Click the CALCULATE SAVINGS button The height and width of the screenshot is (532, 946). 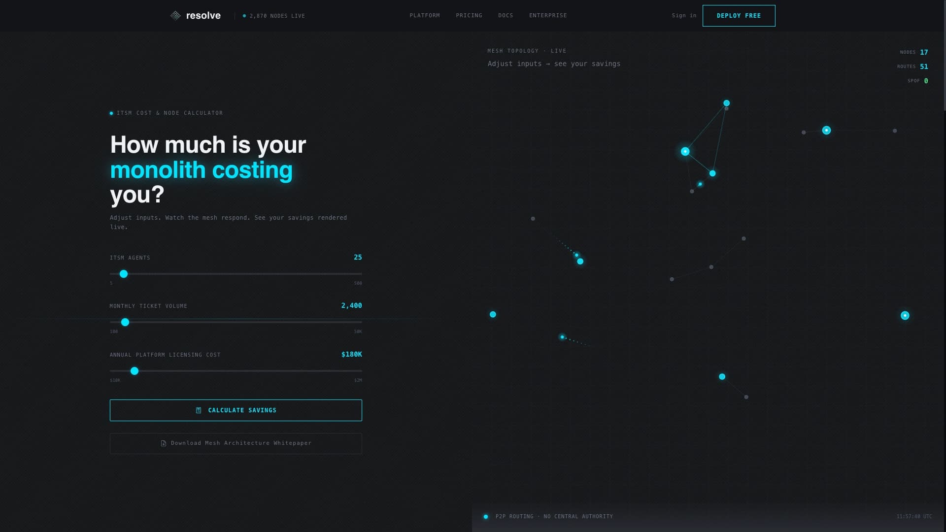tap(236, 410)
